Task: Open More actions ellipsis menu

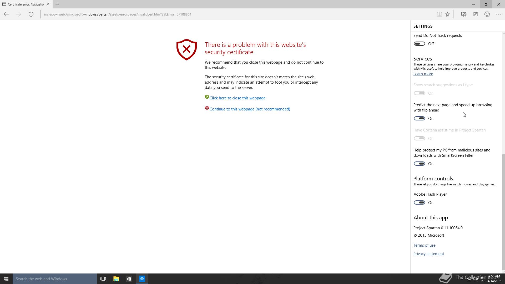Action: click(499, 14)
